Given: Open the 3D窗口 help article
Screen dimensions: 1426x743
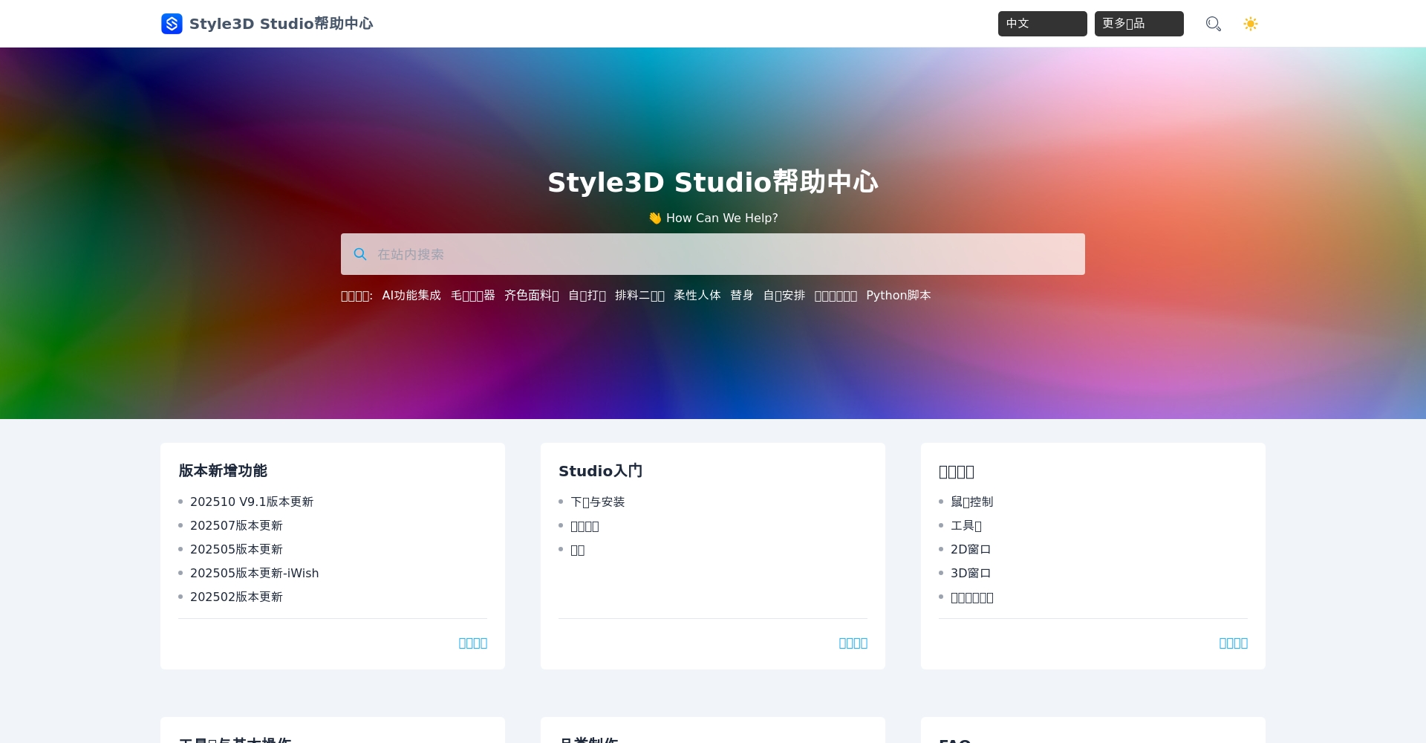Looking at the screenshot, I should 971,573.
